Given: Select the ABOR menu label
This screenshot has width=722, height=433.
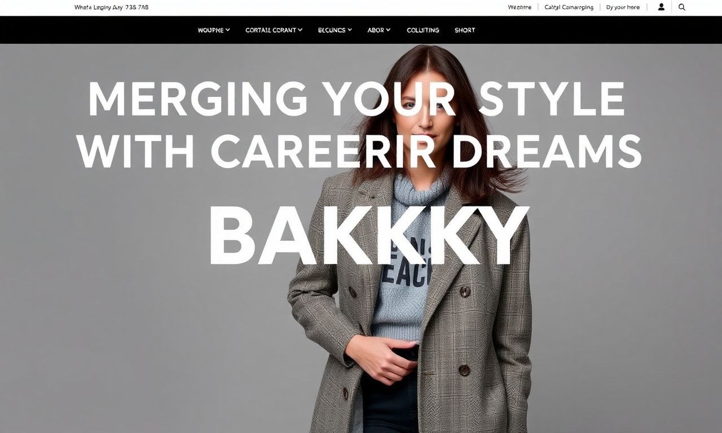Looking at the screenshot, I should [x=376, y=30].
